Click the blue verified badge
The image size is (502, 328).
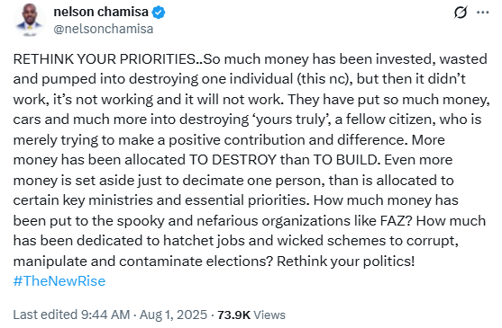(159, 13)
